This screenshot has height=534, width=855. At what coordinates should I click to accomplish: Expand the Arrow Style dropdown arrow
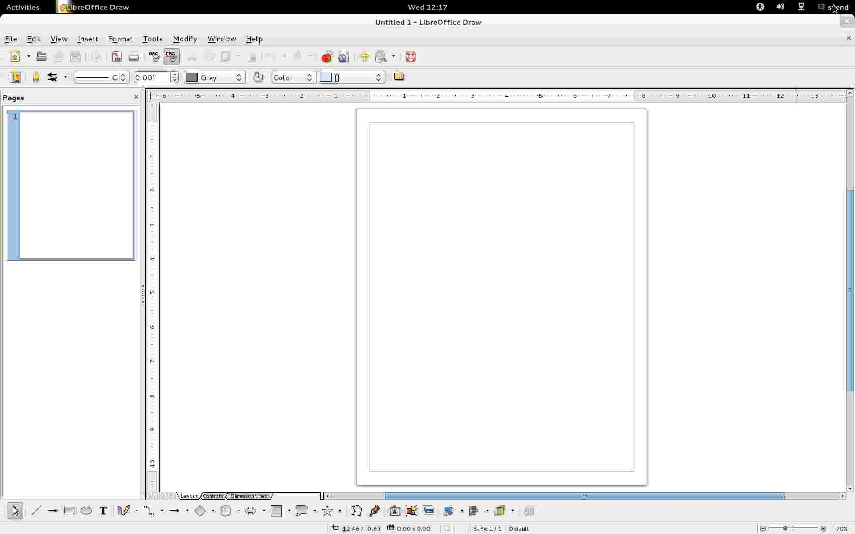click(x=66, y=77)
